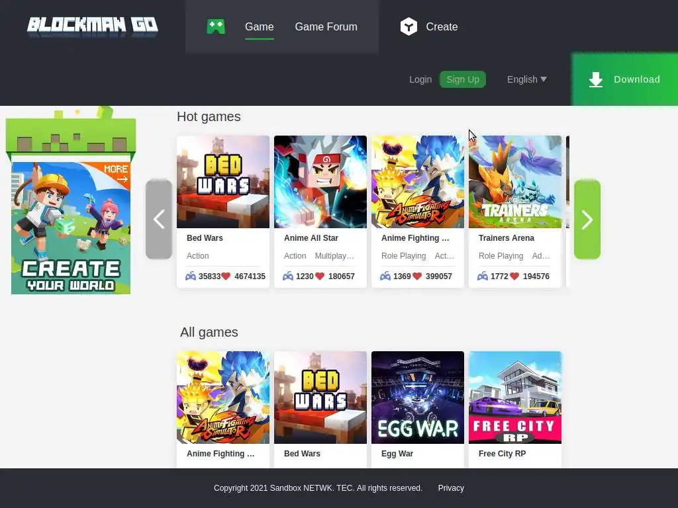Click the Free City RP title
The height and width of the screenshot is (508, 678).
click(502, 454)
